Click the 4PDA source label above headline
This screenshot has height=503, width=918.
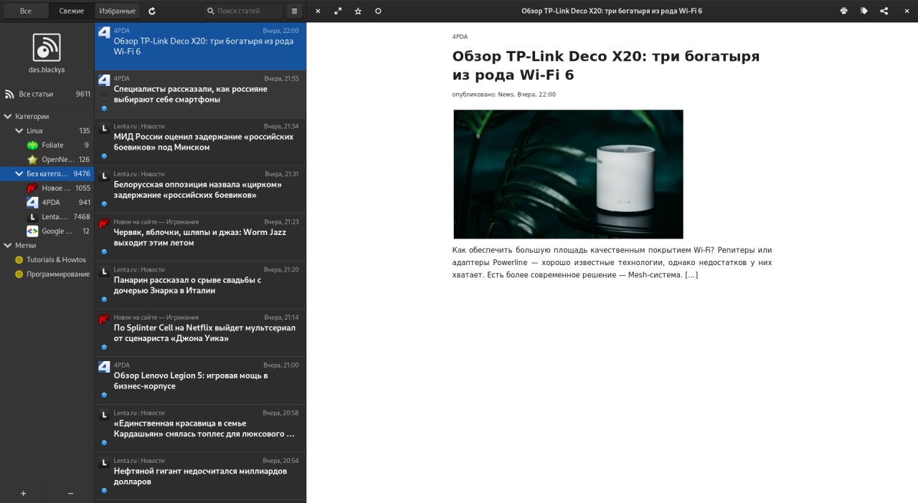click(460, 36)
